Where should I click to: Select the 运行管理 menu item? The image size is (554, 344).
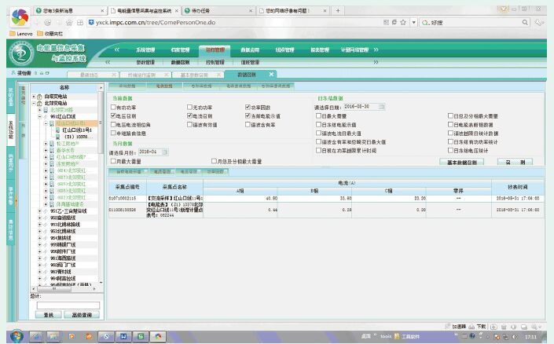point(215,49)
